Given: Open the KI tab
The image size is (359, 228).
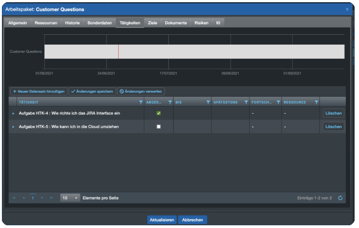Looking at the screenshot, I should 218,23.
